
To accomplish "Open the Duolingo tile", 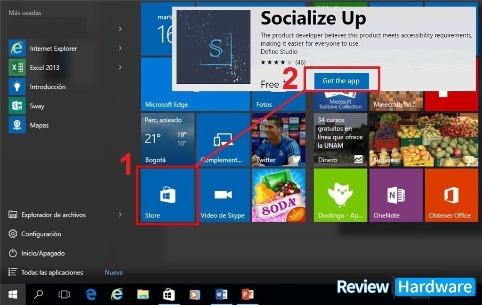I will pyautogui.click(x=340, y=195).
